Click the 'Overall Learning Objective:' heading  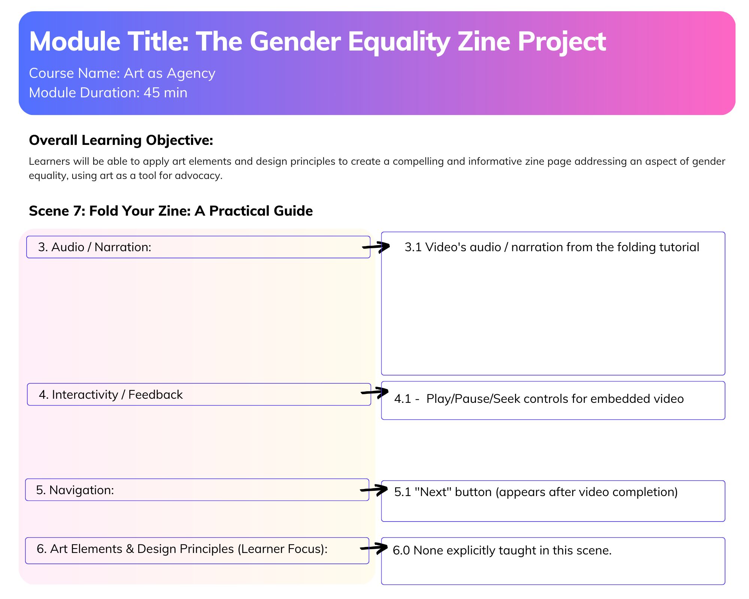121,140
